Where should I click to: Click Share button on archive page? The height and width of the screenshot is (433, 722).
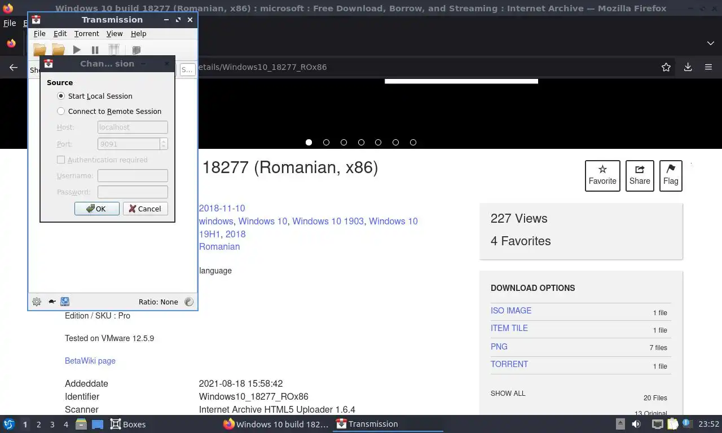pos(640,176)
